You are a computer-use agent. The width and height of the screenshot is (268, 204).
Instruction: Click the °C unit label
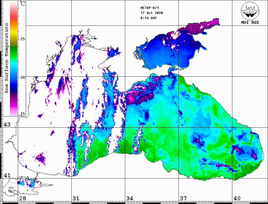pos(22,3)
